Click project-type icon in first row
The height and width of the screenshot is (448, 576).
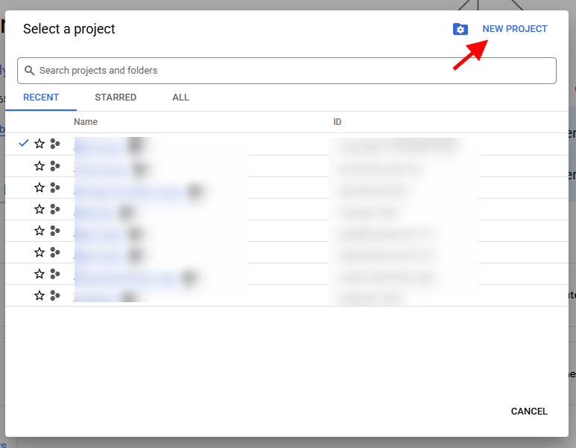coord(55,144)
